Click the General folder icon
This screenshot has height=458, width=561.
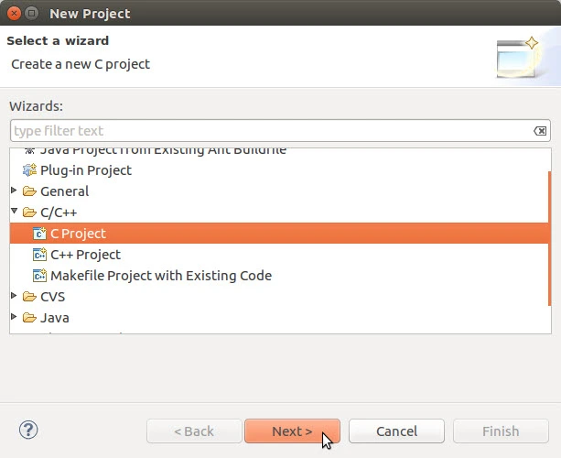pos(29,191)
